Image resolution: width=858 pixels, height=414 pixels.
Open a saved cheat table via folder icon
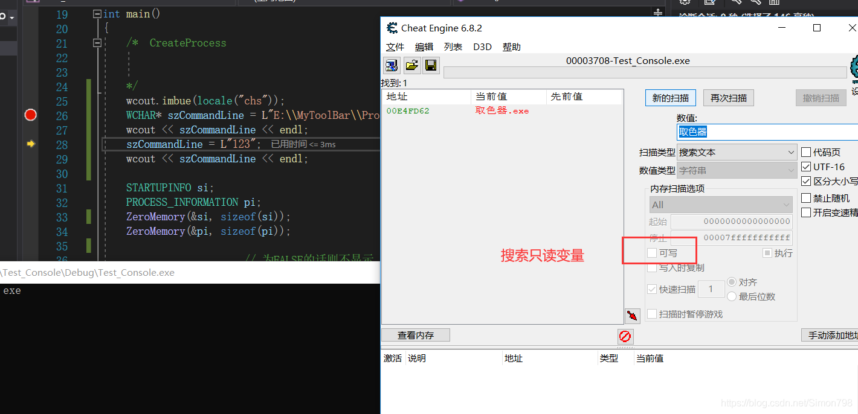click(411, 65)
